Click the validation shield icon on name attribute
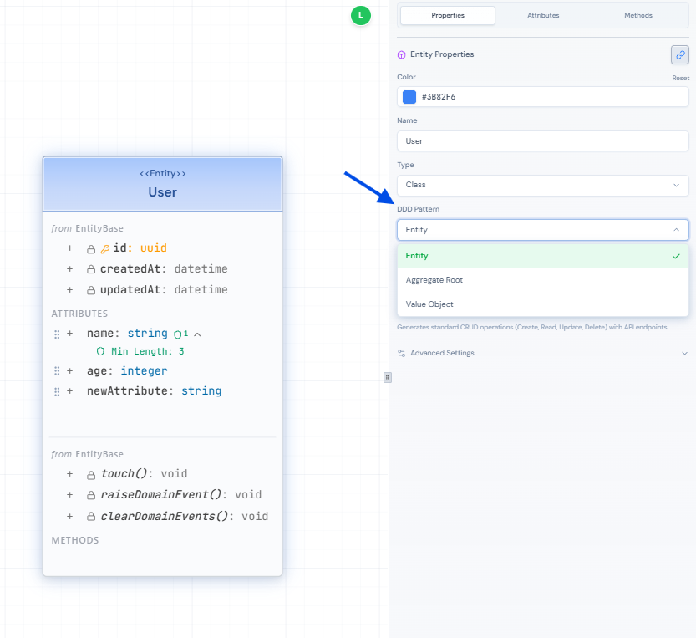The image size is (696, 638). coord(177,334)
